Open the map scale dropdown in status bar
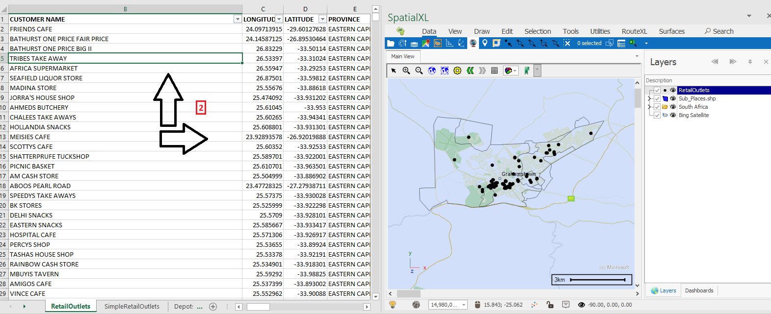The height and width of the screenshot is (314, 771). click(x=464, y=305)
